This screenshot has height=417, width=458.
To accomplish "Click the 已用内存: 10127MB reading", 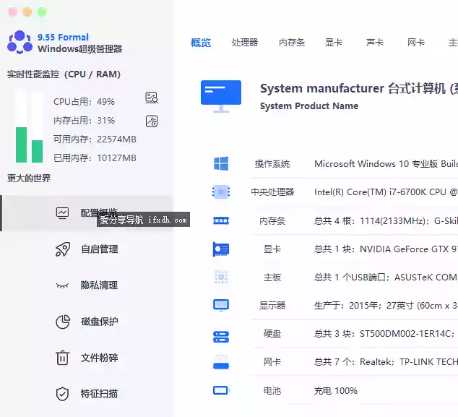I will (x=95, y=158).
